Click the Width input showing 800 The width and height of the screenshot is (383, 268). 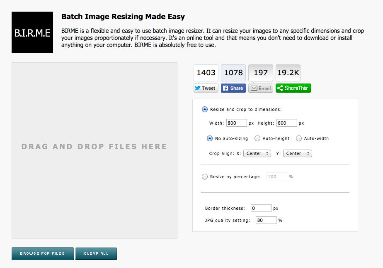click(x=236, y=123)
